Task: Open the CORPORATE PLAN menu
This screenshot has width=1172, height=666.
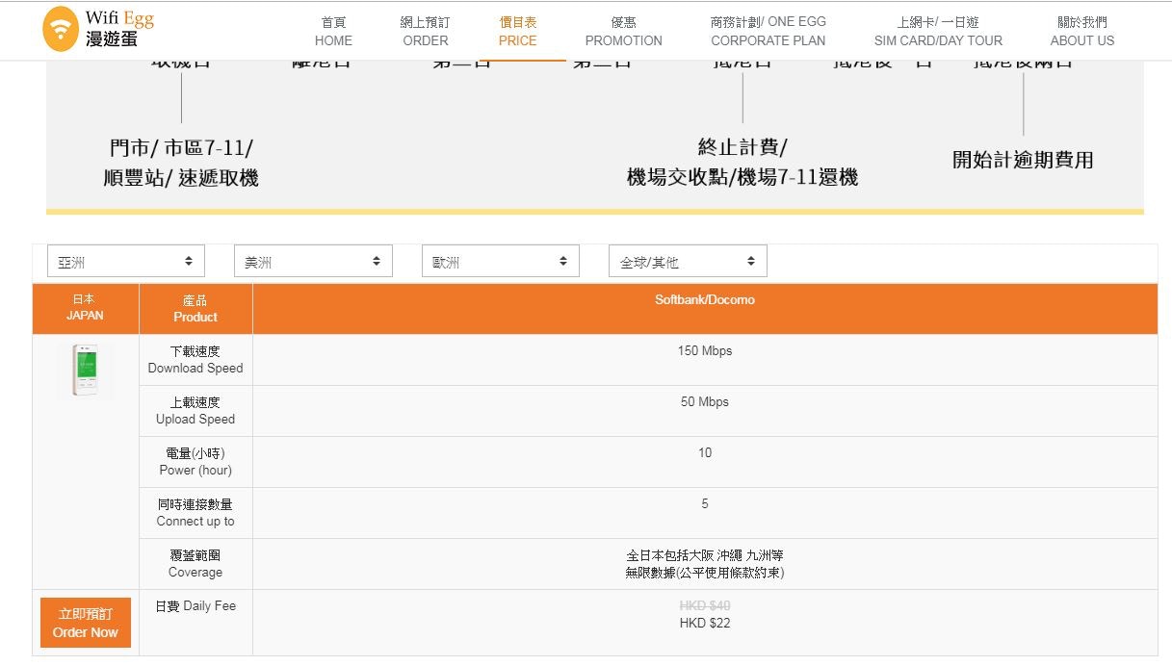Action: 768,31
